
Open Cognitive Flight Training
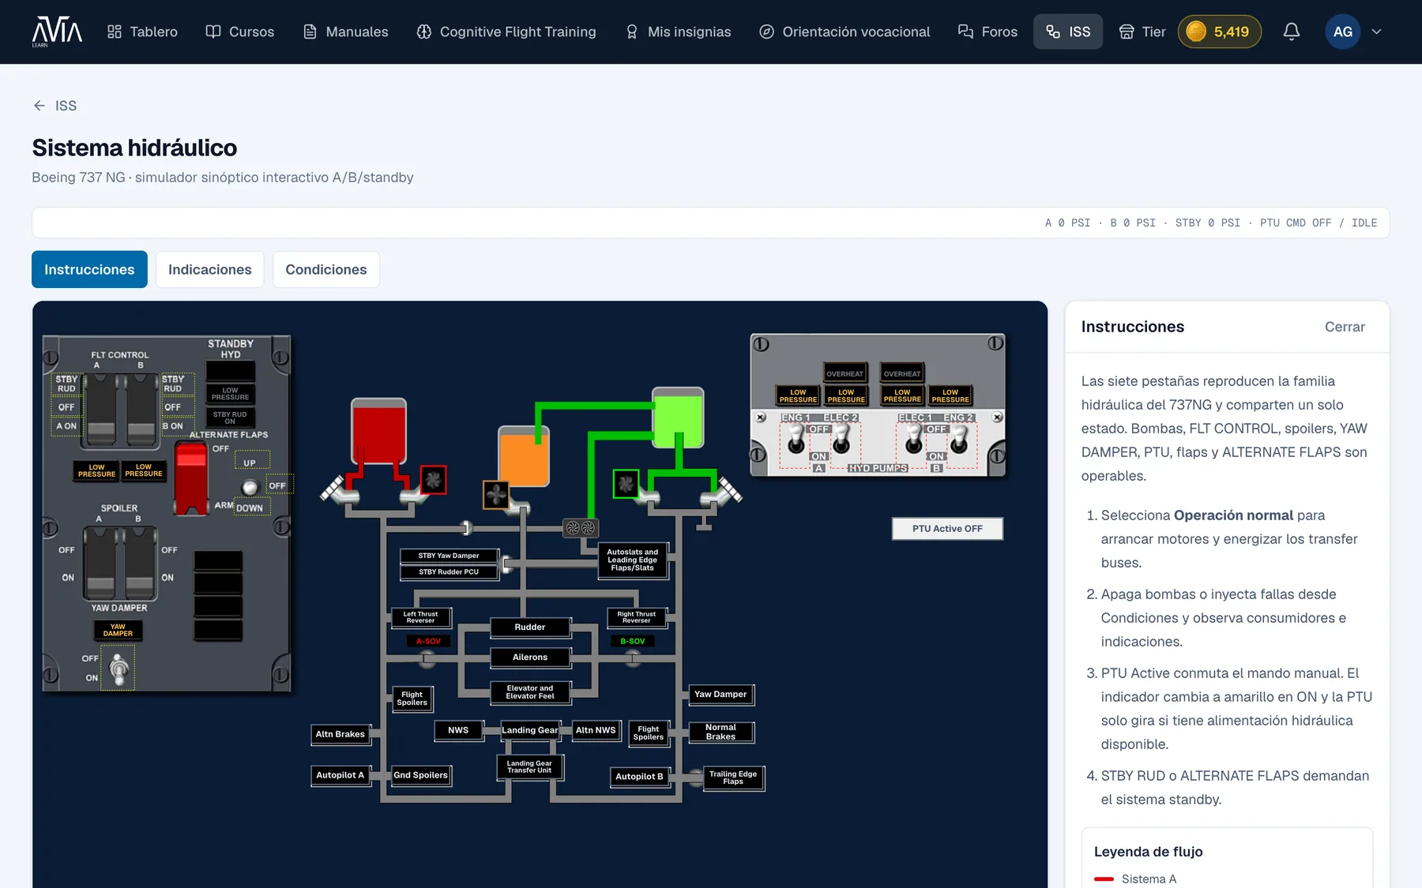pyautogui.click(x=506, y=32)
